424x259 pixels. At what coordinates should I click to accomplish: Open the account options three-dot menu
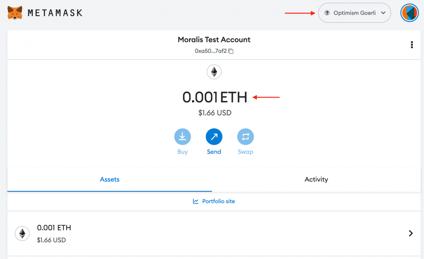pos(412,45)
